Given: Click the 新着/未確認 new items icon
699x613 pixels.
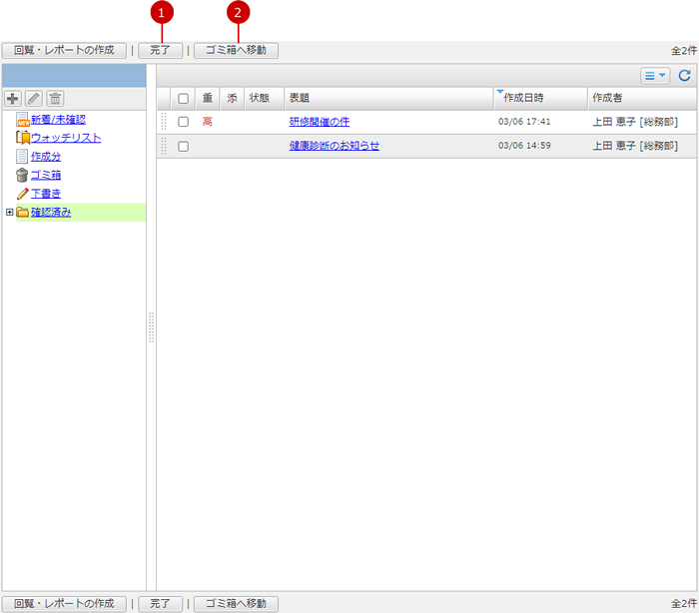Looking at the screenshot, I should pos(22,120).
